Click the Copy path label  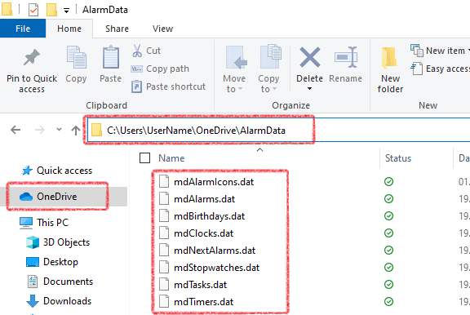point(167,69)
